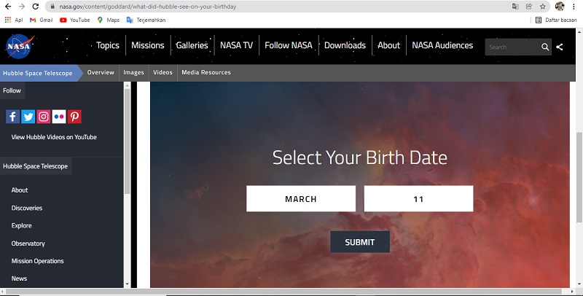Open the Maps bookmark
The height and width of the screenshot is (296, 583).
108,20
